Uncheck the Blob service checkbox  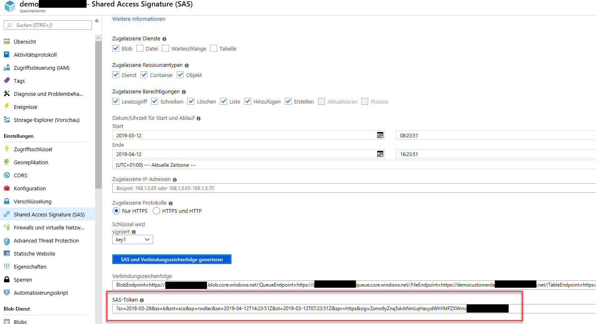point(116,48)
